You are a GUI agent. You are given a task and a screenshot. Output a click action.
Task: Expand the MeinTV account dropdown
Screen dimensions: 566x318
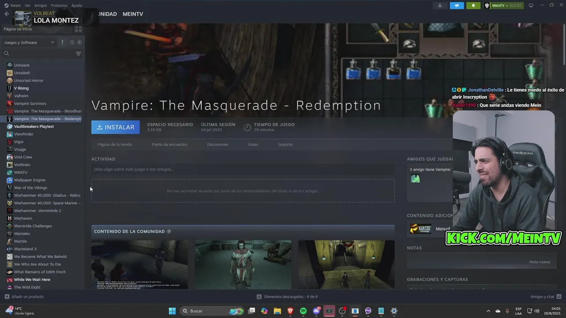[503, 5]
